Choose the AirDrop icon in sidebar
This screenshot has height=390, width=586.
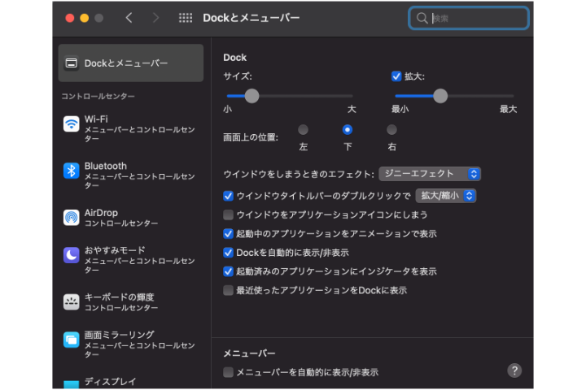tap(71, 218)
